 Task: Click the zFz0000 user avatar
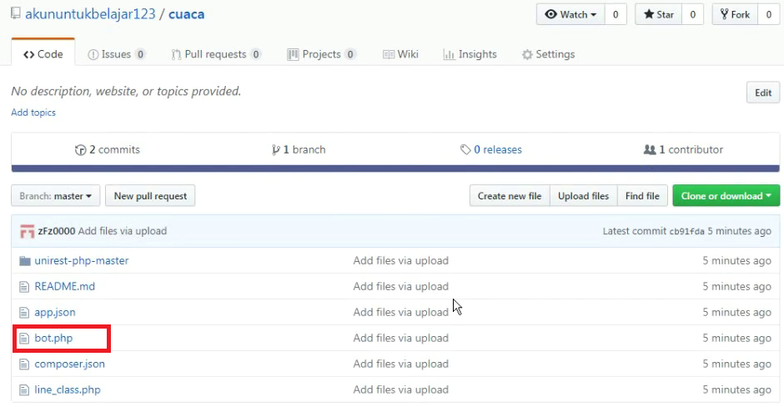[x=27, y=231]
